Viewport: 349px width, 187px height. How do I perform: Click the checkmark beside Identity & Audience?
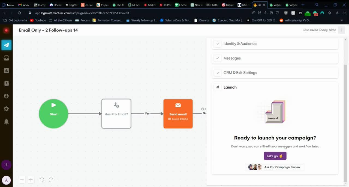218,44
